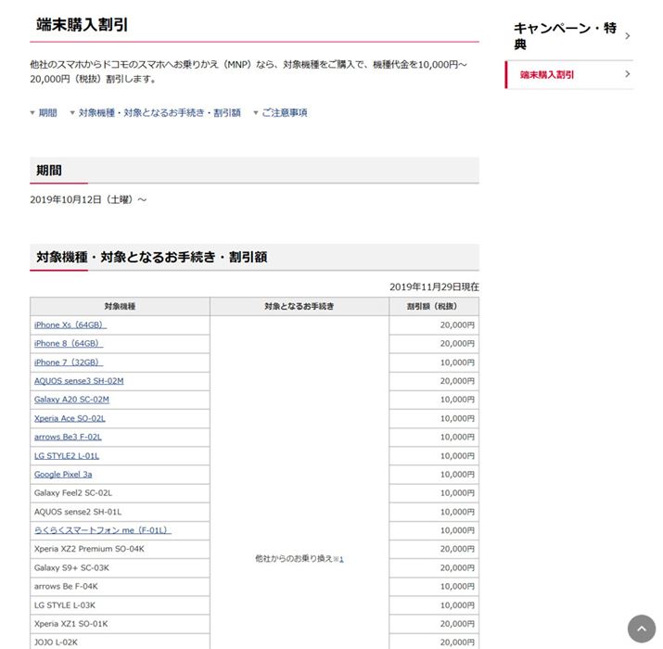Open the Galaxy A20 SC-02M link
The image size is (663, 649).
pyautogui.click(x=71, y=400)
